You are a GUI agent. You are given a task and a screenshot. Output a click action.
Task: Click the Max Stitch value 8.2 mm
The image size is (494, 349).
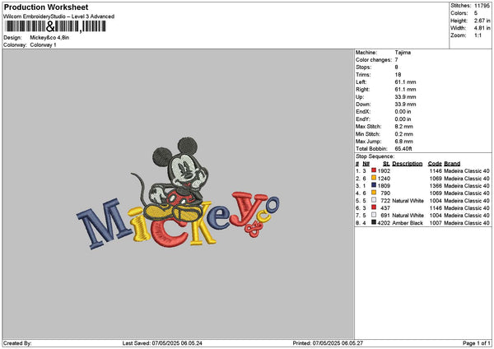pos(404,127)
